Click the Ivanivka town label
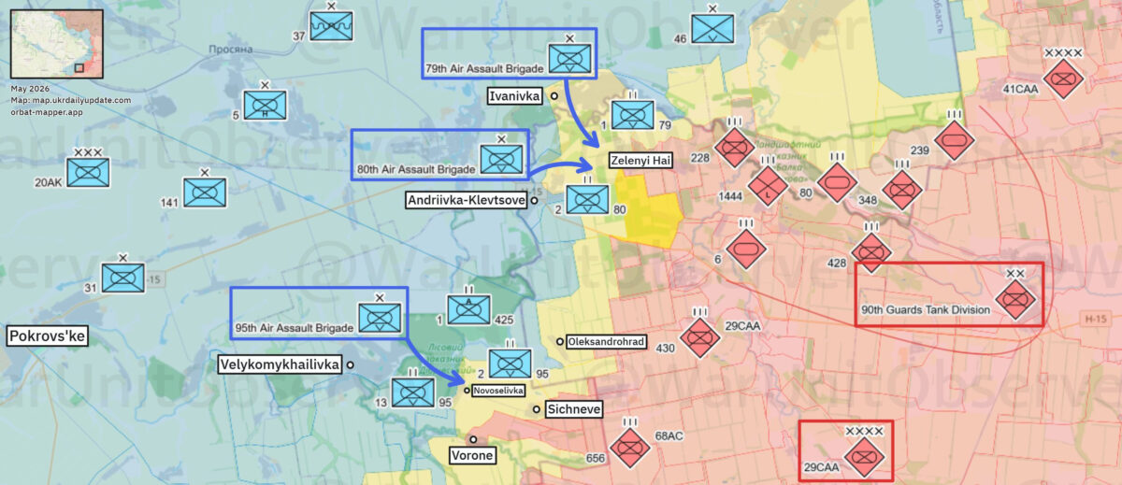Viewport: 1122px width, 485px height. point(516,95)
